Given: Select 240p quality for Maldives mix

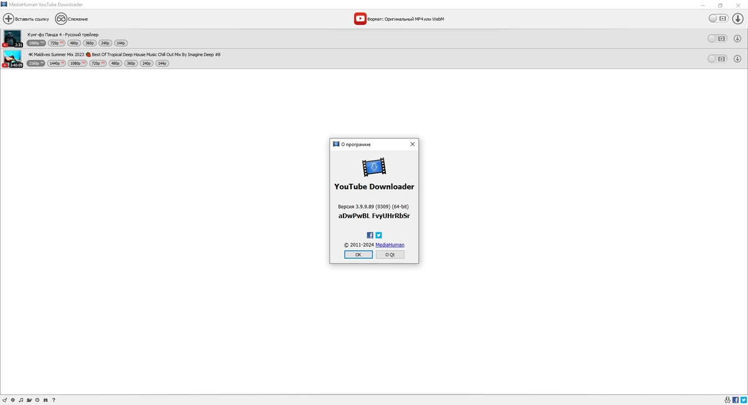Looking at the screenshot, I should (146, 63).
